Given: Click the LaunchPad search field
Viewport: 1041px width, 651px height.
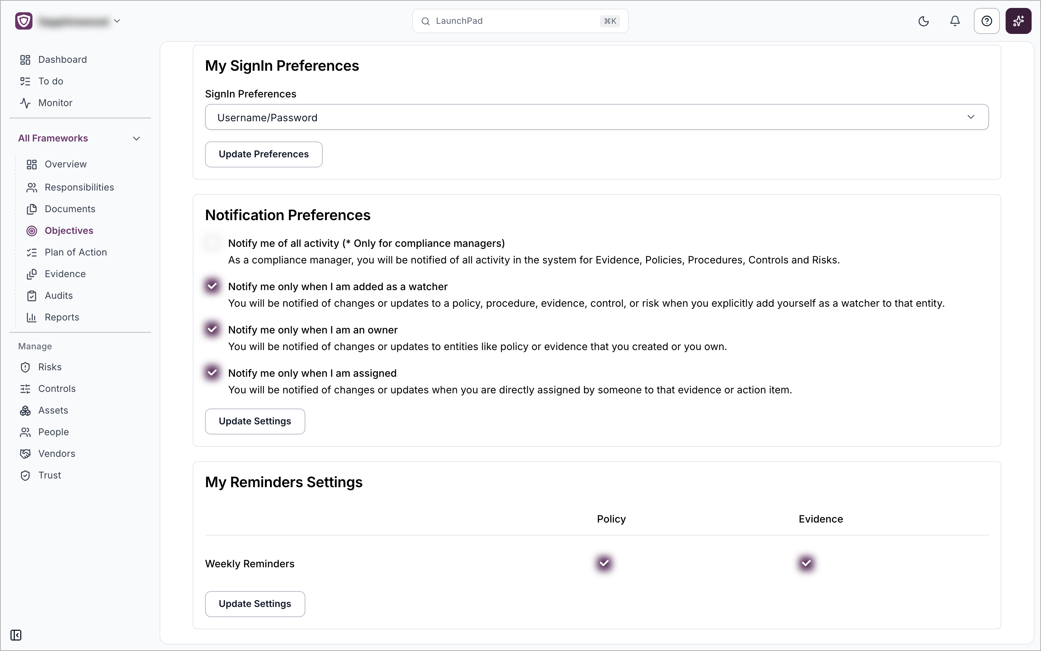Looking at the screenshot, I should (x=520, y=21).
